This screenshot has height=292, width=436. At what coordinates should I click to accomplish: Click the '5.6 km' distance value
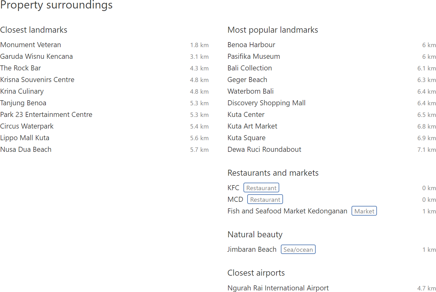[199, 138]
